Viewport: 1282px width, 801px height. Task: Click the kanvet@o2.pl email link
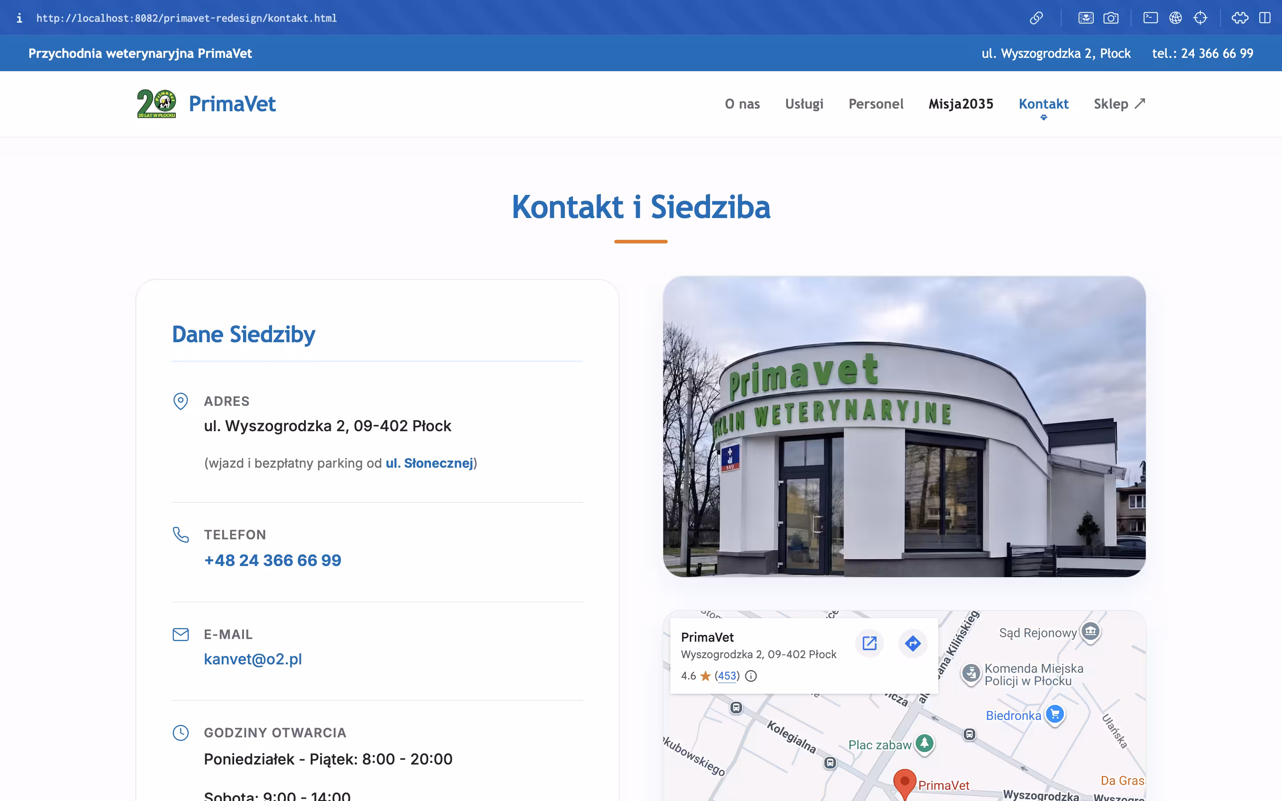[253, 659]
